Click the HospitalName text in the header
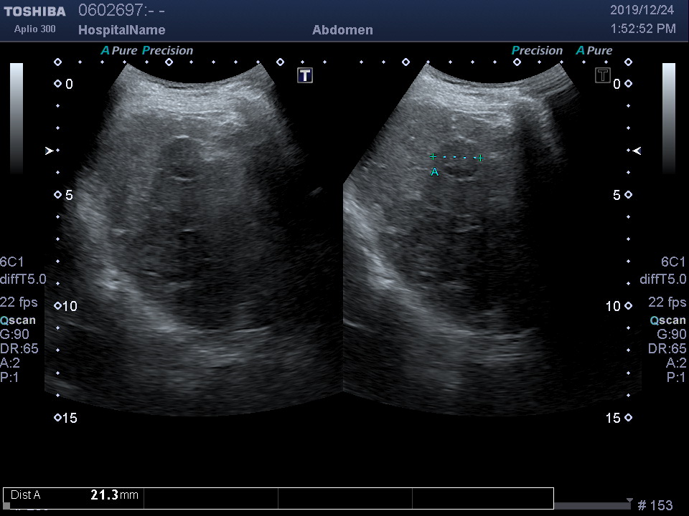 click(121, 30)
